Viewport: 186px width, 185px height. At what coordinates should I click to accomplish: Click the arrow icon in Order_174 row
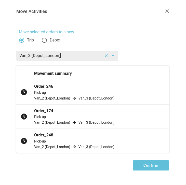tap(74, 122)
